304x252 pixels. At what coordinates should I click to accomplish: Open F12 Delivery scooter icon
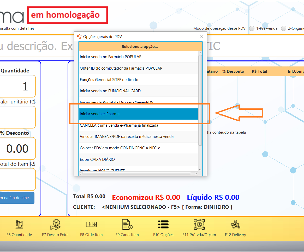(235, 224)
